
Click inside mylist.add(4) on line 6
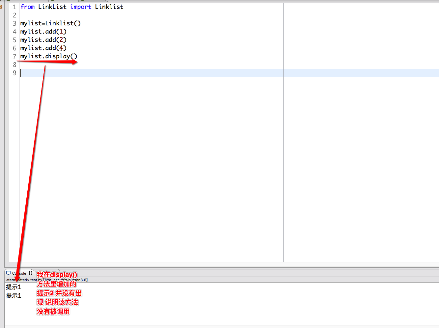43,48
